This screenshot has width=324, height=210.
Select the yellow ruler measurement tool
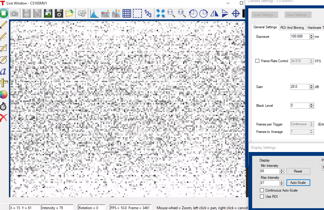4,83
